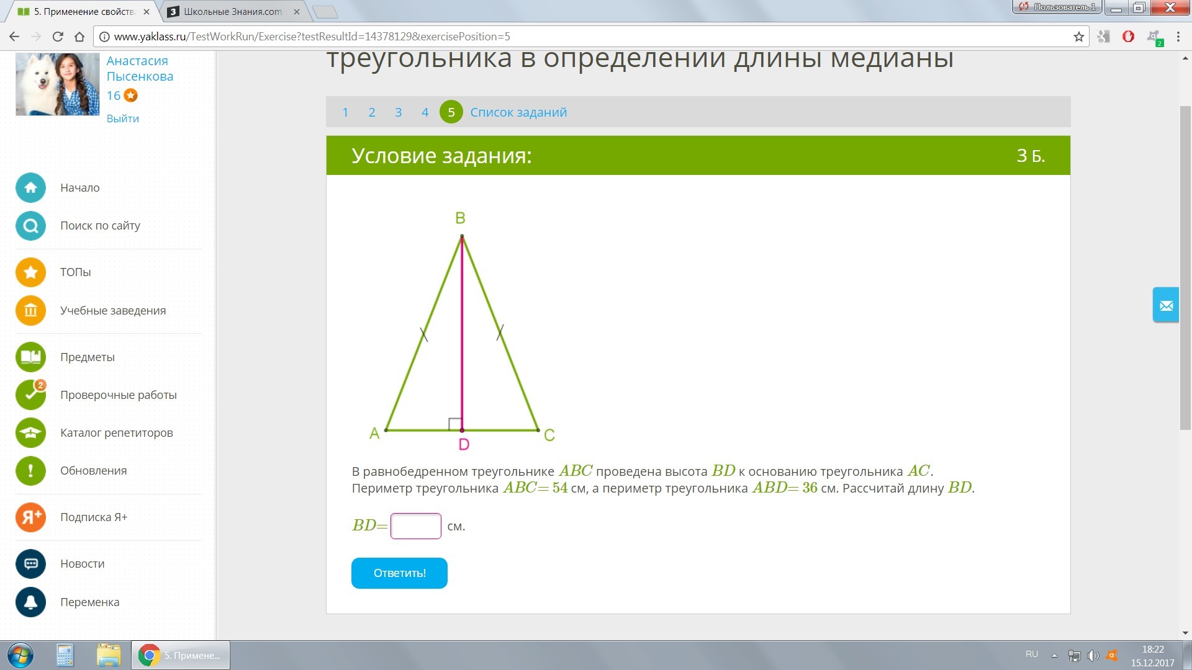This screenshot has height=670, width=1192.
Task: Open the blue envelope feedback widget
Action: (x=1165, y=305)
